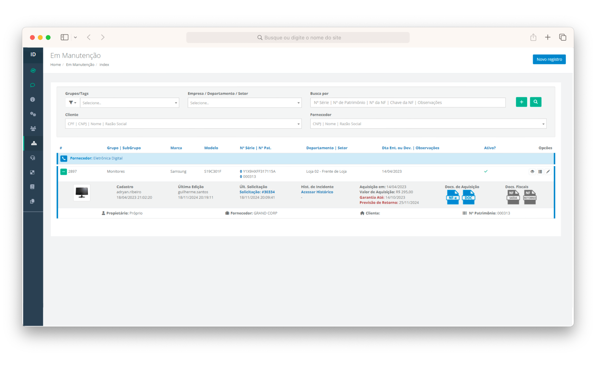596x368 pixels.
Task: Open a new browser tab with plus
Action: point(548,37)
